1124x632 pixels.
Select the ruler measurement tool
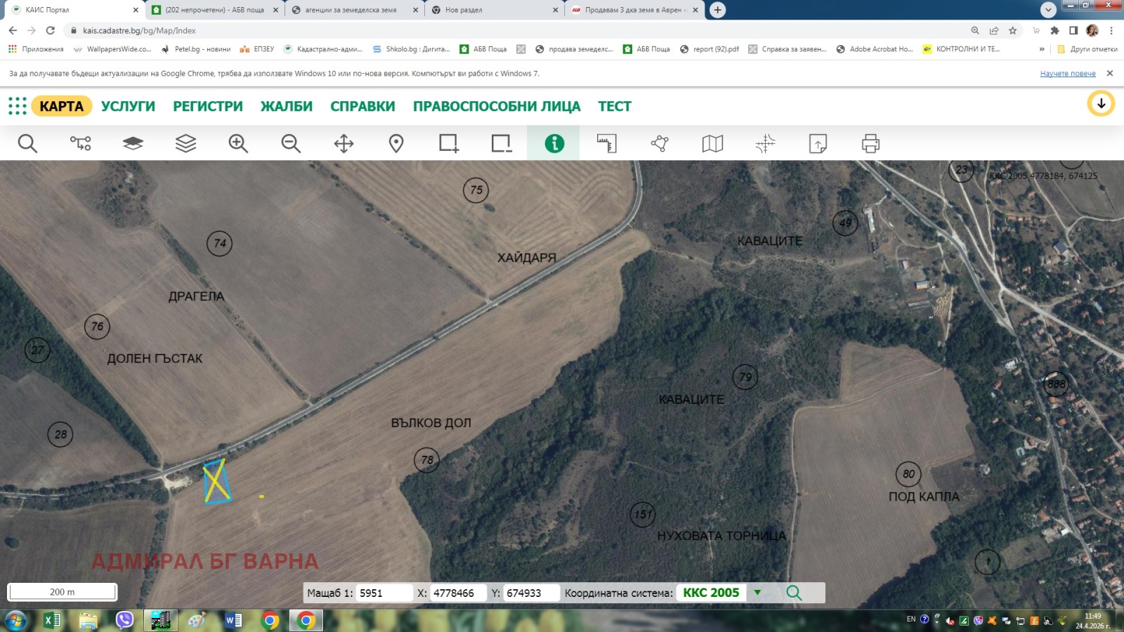click(606, 143)
